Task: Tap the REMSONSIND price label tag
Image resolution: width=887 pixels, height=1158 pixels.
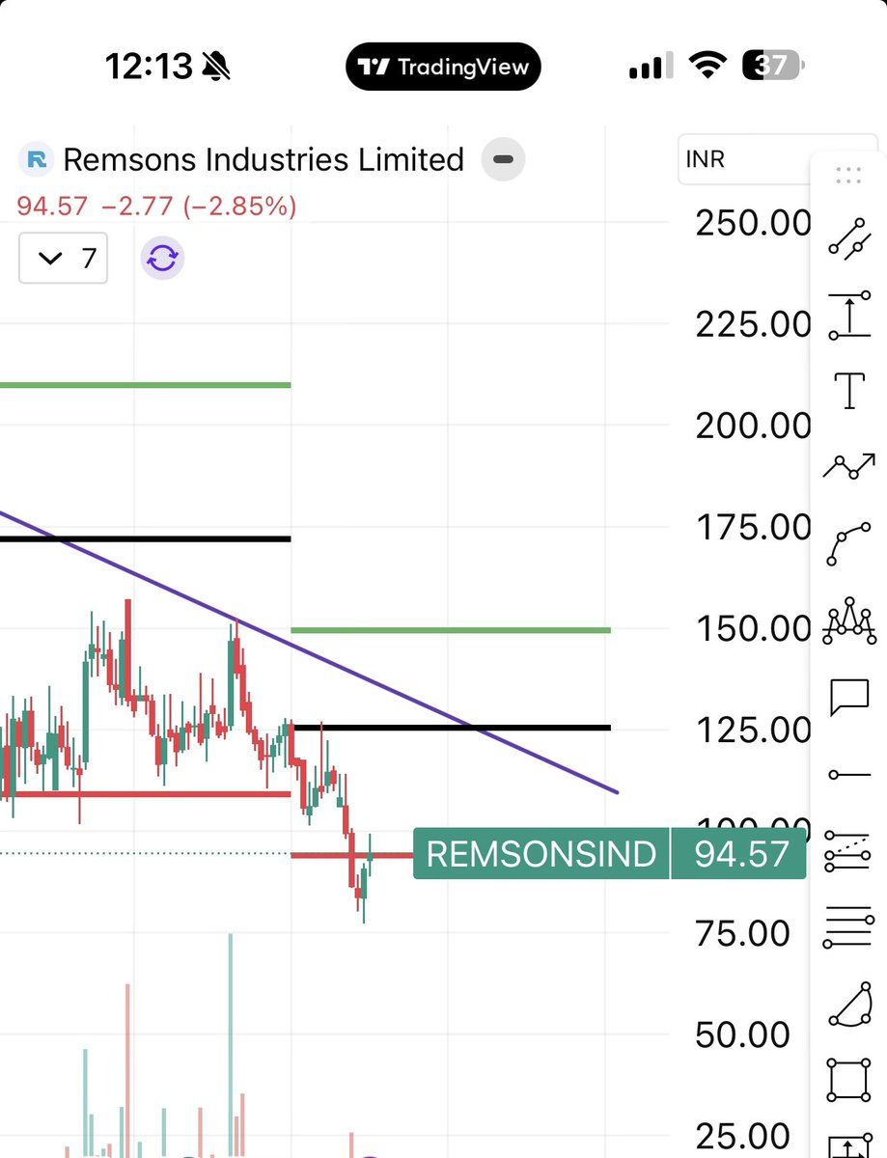Action: [x=541, y=854]
